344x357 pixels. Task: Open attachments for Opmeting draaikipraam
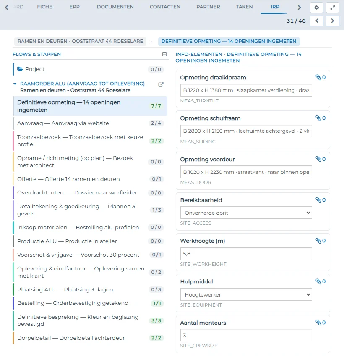pyautogui.click(x=321, y=77)
